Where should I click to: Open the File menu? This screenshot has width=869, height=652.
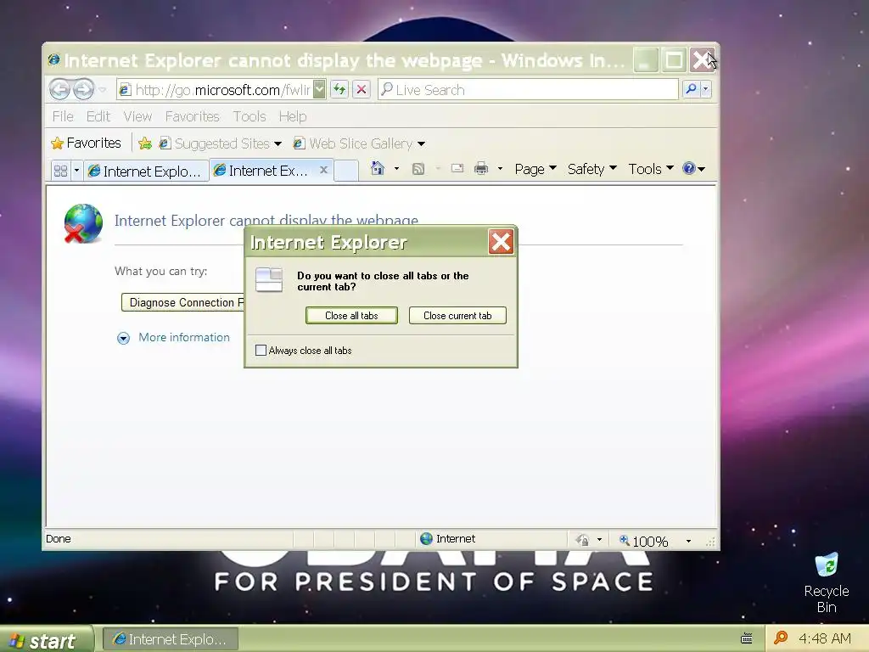[x=63, y=116]
